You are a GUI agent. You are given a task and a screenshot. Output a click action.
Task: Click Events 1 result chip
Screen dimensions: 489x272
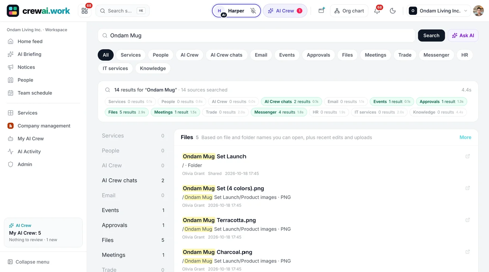pos(392,101)
